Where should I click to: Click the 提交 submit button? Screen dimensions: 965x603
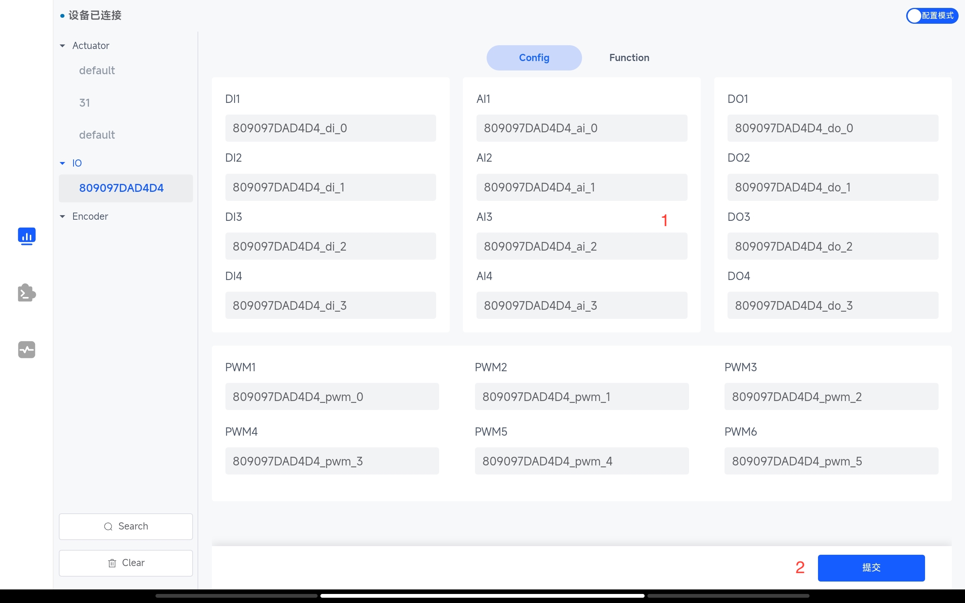pyautogui.click(x=871, y=568)
